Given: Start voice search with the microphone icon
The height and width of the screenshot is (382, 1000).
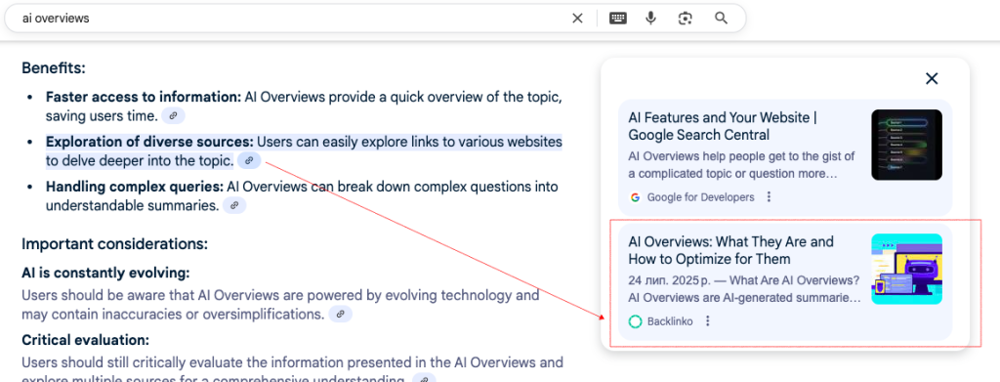Looking at the screenshot, I should (650, 18).
